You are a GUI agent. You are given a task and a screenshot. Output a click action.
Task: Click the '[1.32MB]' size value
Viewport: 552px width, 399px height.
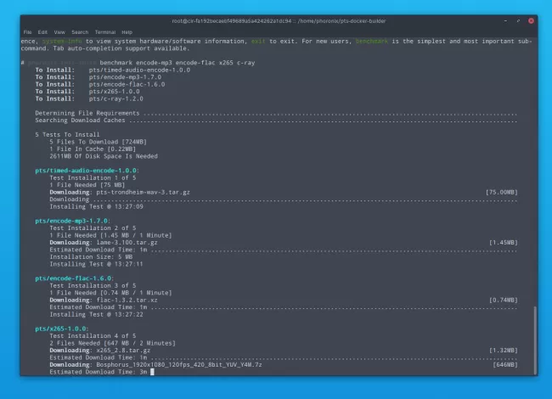tap(504, 351)
